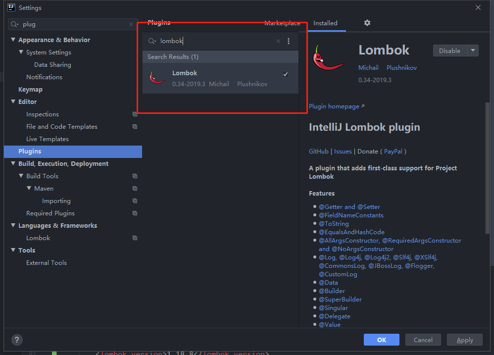This screenshot has width=494, height=355.
Task: Clear the settings search field text
Action: click(x=131, y=24)
